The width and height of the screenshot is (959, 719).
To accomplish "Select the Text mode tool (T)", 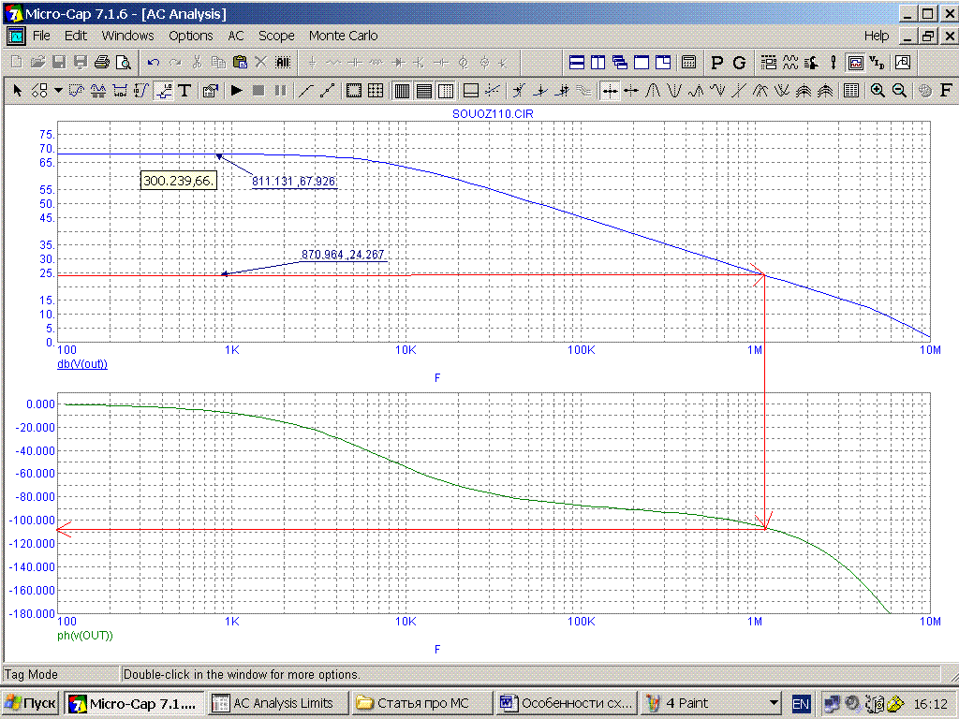I will coord(184,91).
